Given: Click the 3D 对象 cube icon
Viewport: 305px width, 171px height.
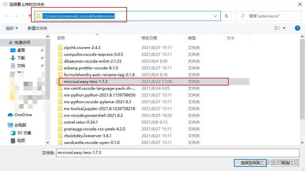Looking at the screenshot, I should (13, 133).
